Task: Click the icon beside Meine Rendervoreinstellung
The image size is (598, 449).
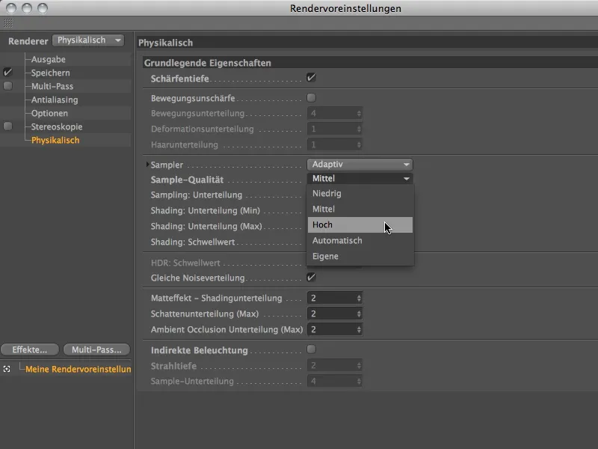Action: [7, 369]
